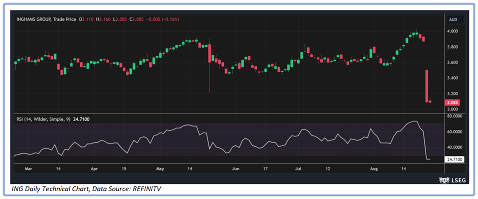Screen dimensions: 478x199
Task: Click the 4.000 price axis label
Action: pos(453,31)
